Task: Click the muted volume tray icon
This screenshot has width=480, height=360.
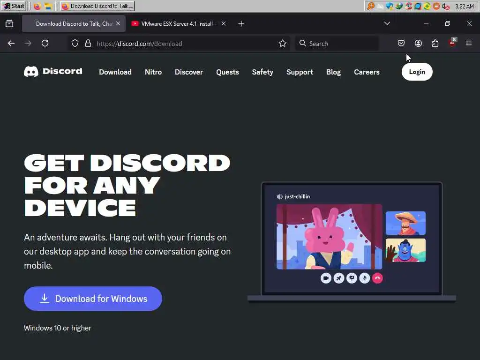Action: (446, 6)
